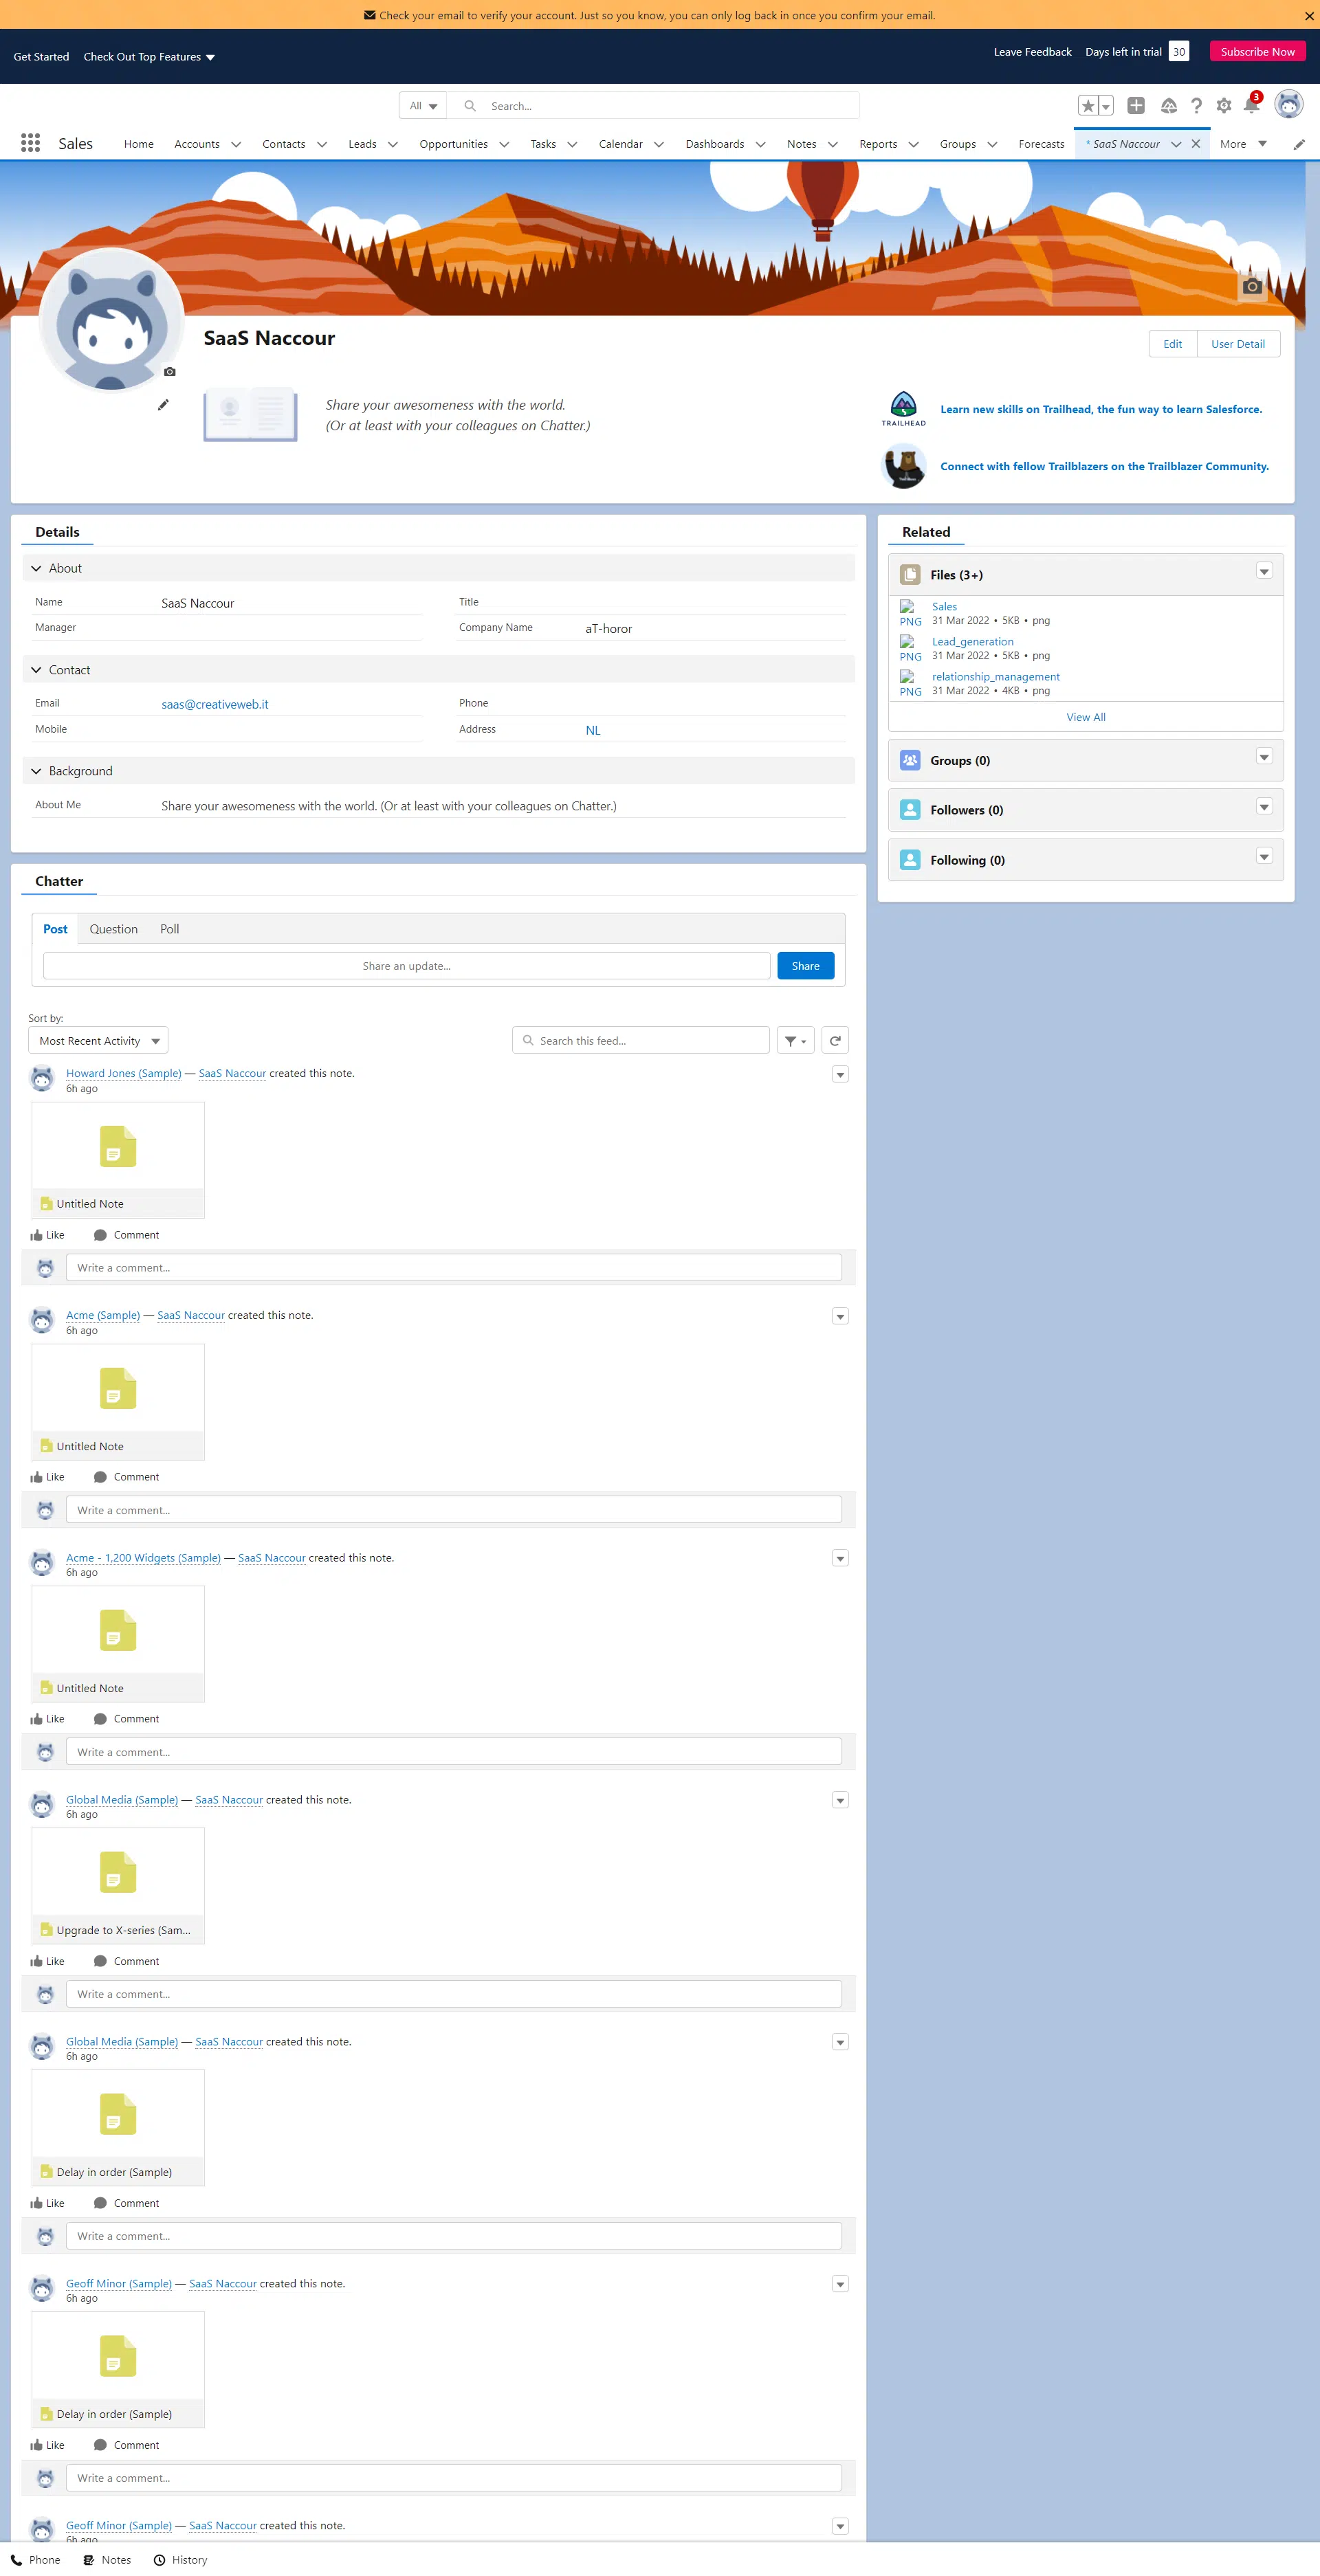Viewport: 1320px width, 2576px height.
Task: Open the Files related list dropdown
Action: [x=1264, y=571]
